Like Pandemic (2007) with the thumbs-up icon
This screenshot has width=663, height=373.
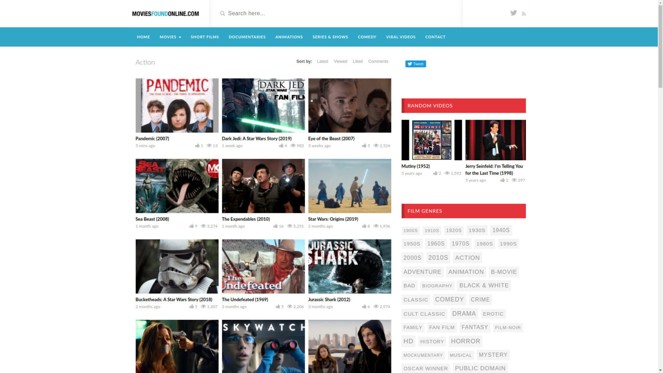[x=198, y=145]
